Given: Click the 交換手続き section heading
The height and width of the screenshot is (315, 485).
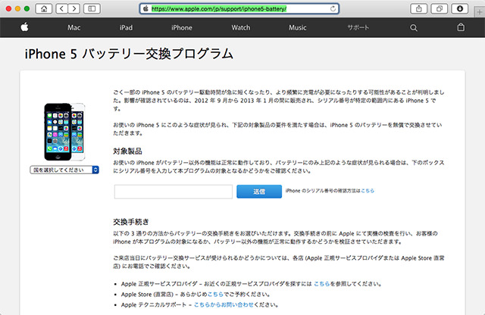Looking at the screenshot, I should pos(131,222).
